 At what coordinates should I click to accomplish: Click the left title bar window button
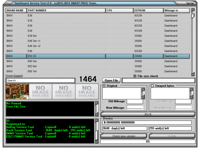point(188,3)
